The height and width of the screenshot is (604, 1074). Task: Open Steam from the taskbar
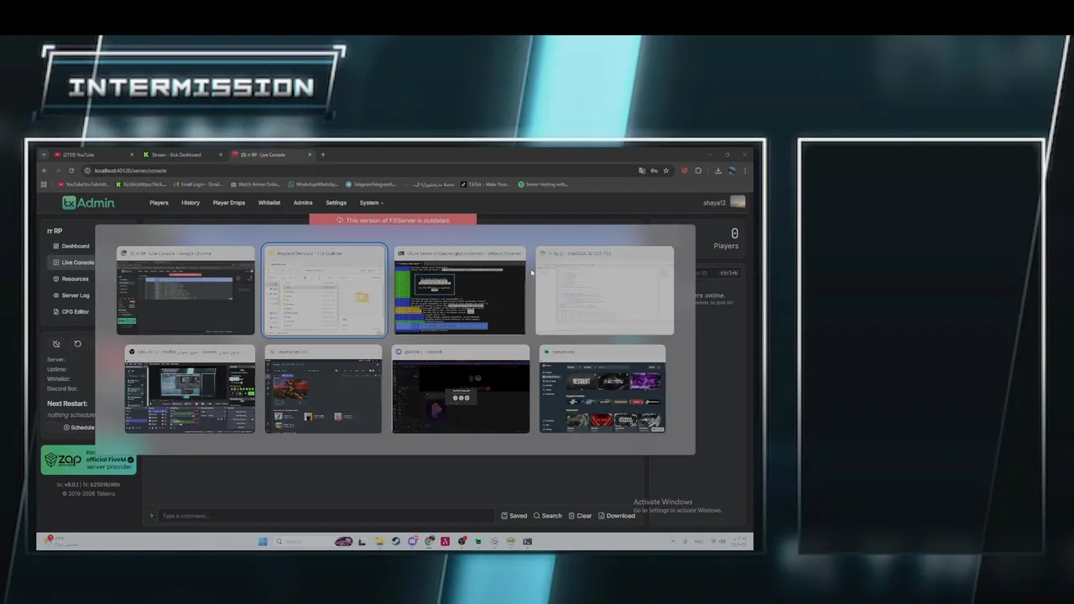(x=396, y=542)
